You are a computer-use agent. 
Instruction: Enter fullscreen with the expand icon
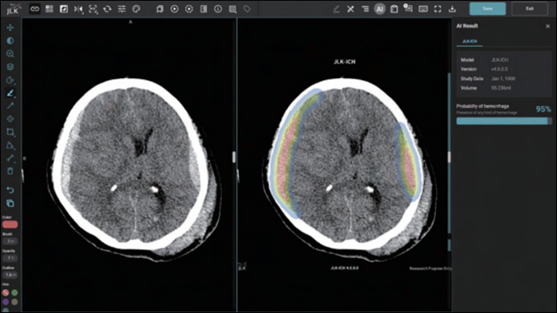click(438, 9)
